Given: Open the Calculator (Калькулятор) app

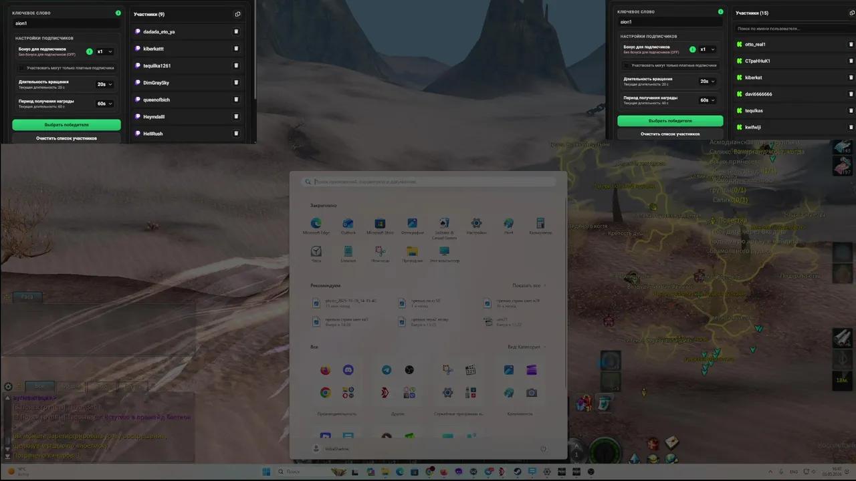Looking at the screenshot, I should pos(540,226).
